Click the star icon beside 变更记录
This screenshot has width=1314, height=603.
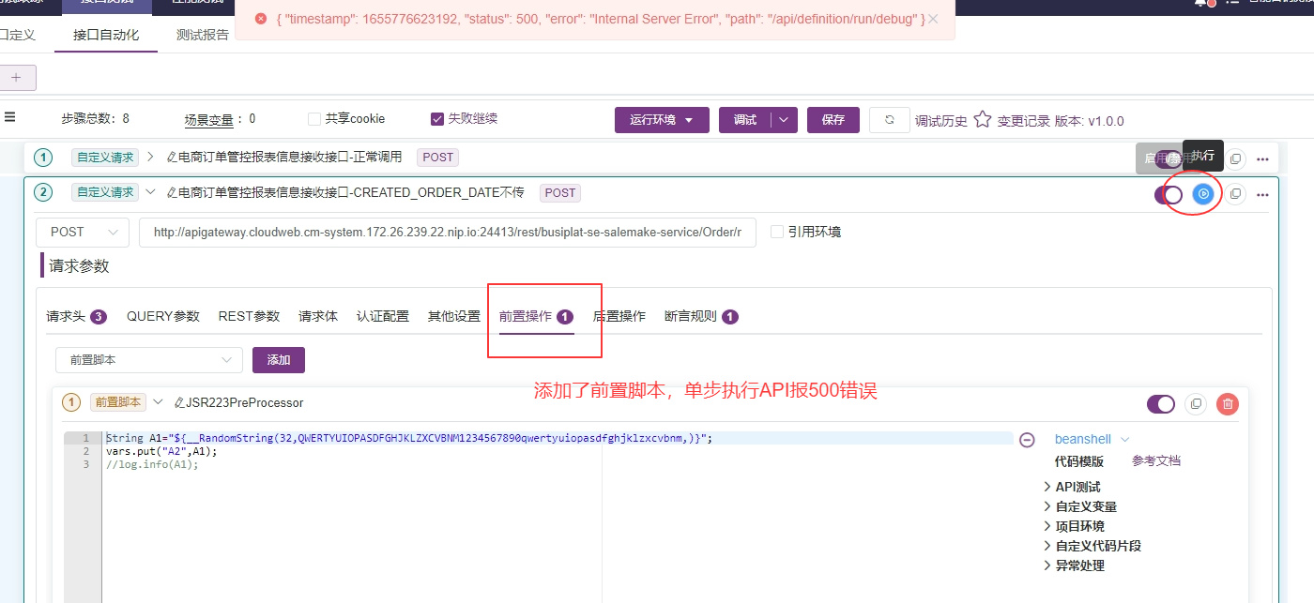[x=982, y=119]
